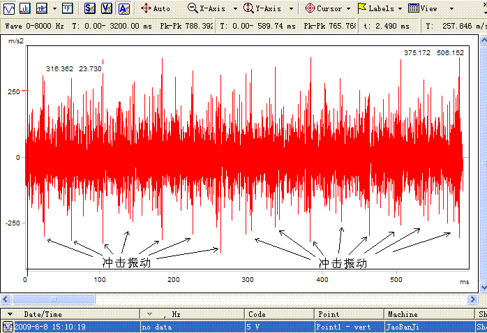Sort by the Code column header

pyautogui.click(x=279, y=314)
